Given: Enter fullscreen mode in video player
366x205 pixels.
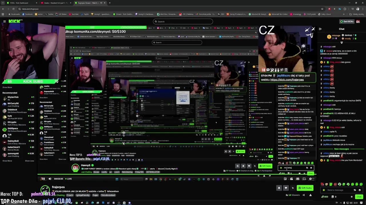Looking at the screenshot, I should tap(304, 179).
